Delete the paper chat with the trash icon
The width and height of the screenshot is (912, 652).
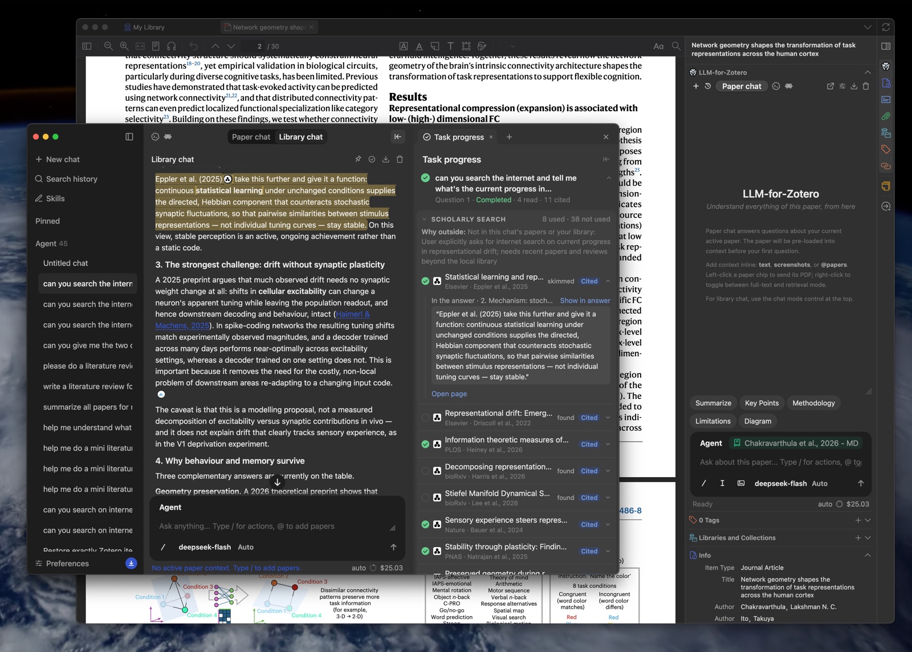coord(866,86)
